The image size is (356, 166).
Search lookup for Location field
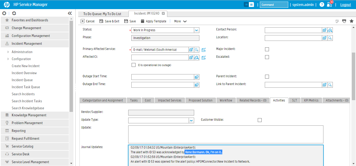(x=330, y=38)
